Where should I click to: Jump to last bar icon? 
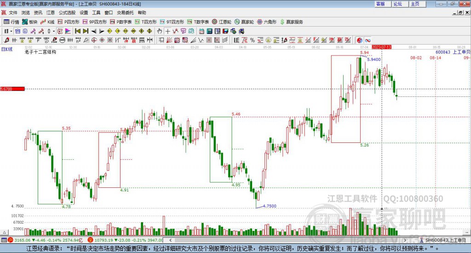[x=86, y=31]
